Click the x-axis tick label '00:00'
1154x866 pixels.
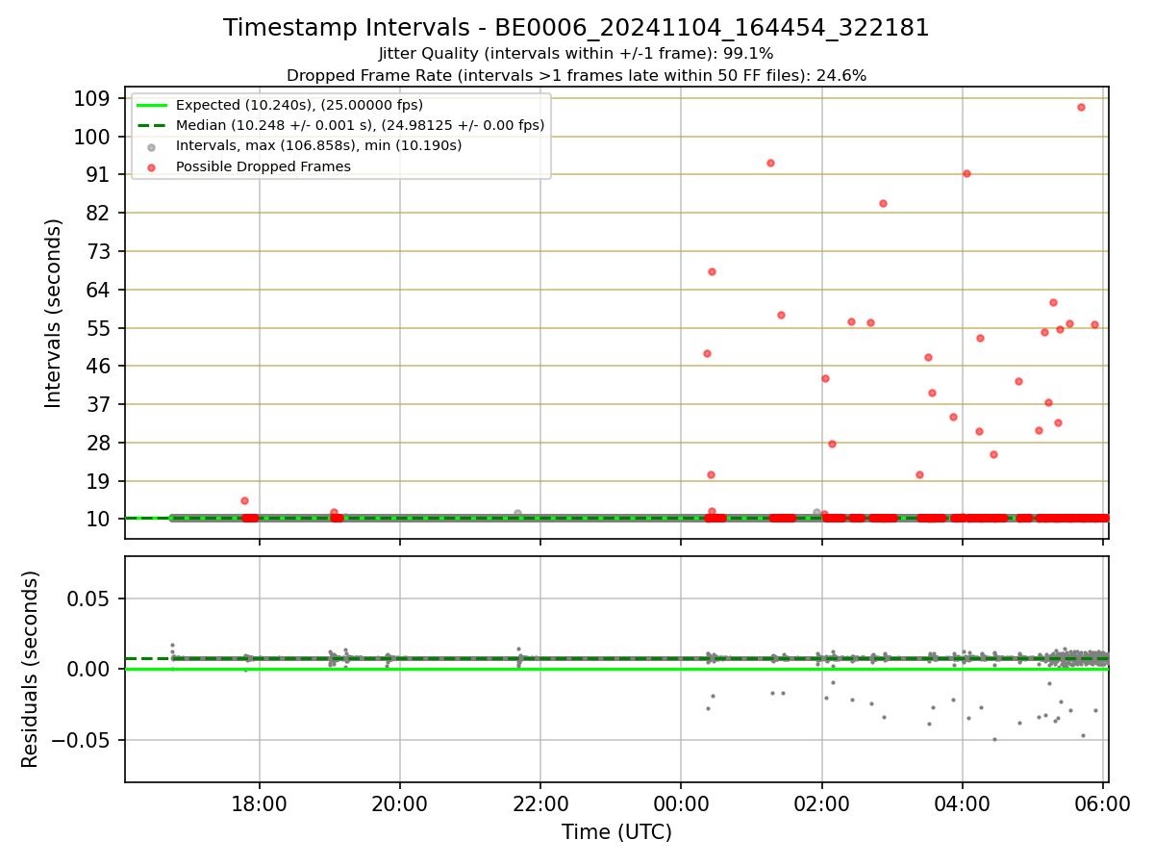click(681, 802)
